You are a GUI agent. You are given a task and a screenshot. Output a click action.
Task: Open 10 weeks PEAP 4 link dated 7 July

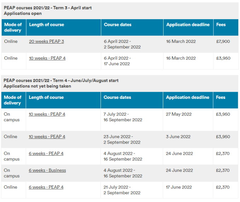pyautogui.click(x=47, y=114)
